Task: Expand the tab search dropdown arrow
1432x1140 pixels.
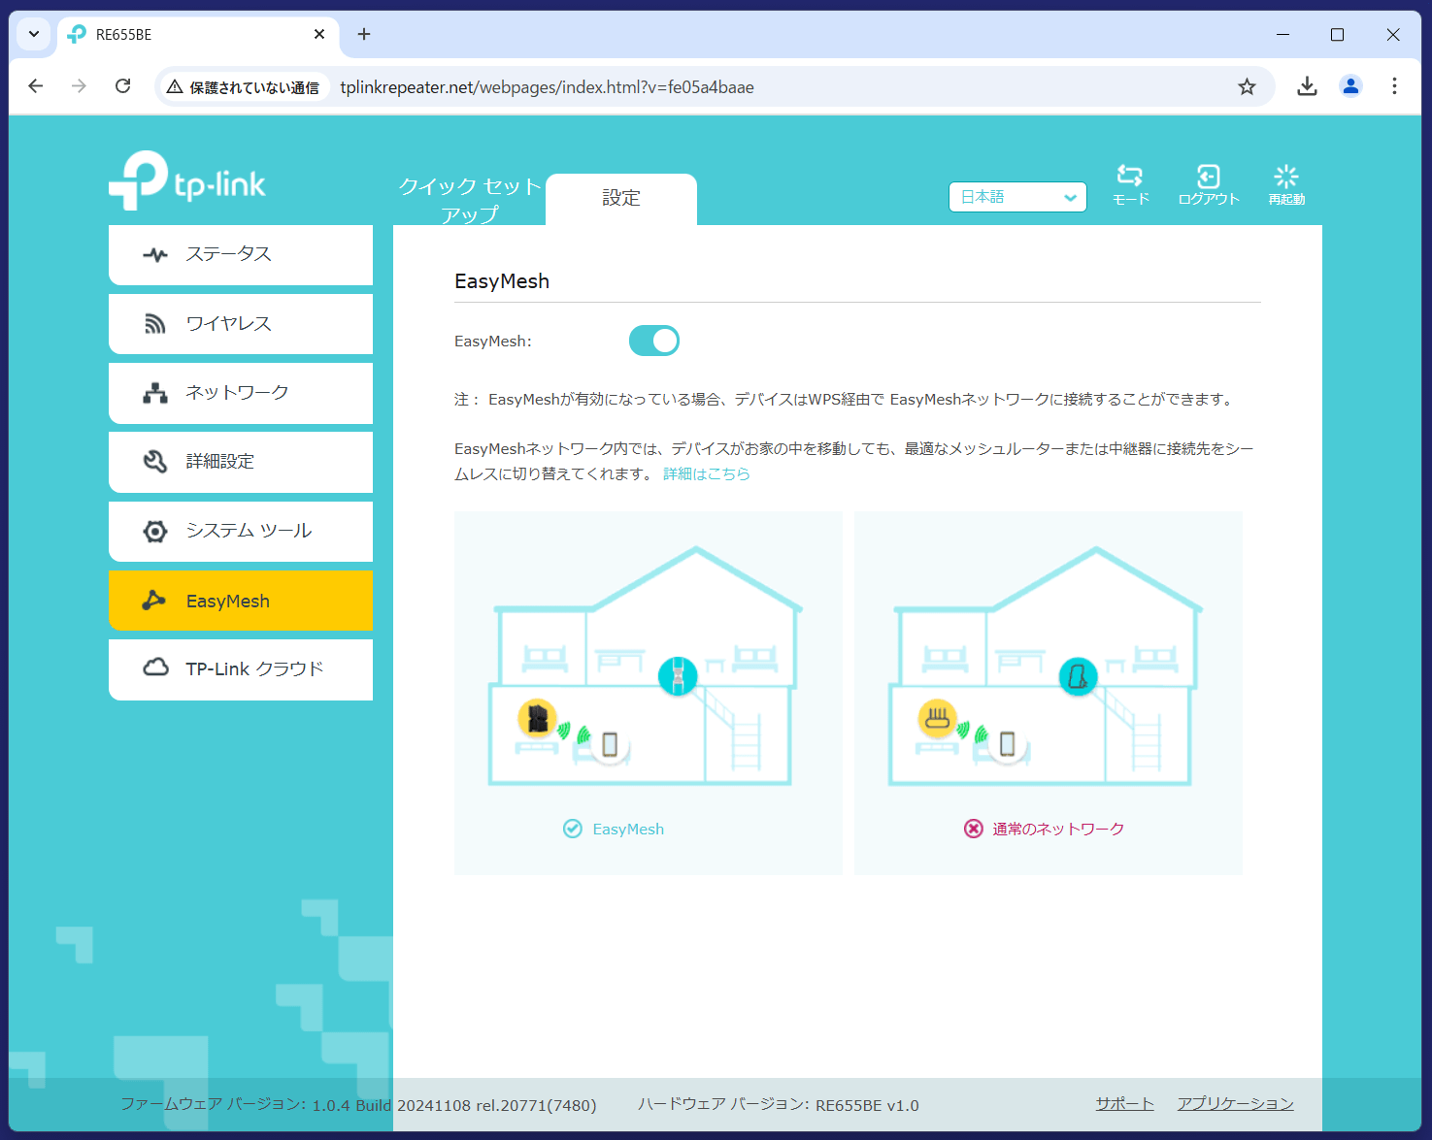Action: pyautogui.click(x=34, y=34)
